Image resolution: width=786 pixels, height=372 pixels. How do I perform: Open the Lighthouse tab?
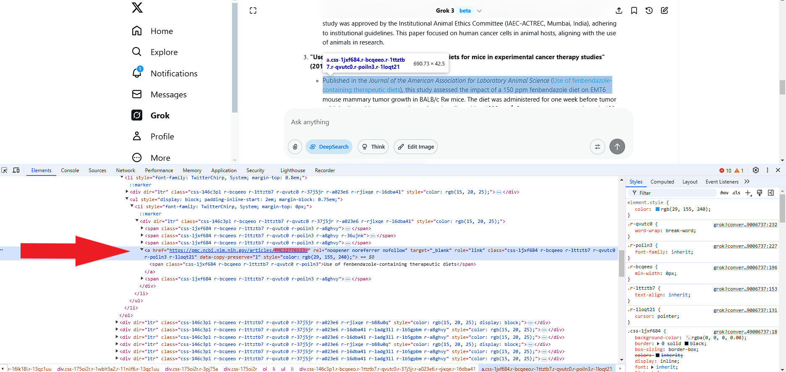(x=292, y=170)
